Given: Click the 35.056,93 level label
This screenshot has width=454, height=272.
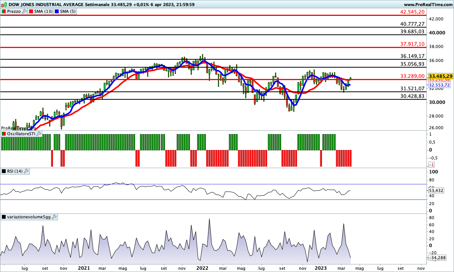Looking at the screenshot, I should pos(412,64).
